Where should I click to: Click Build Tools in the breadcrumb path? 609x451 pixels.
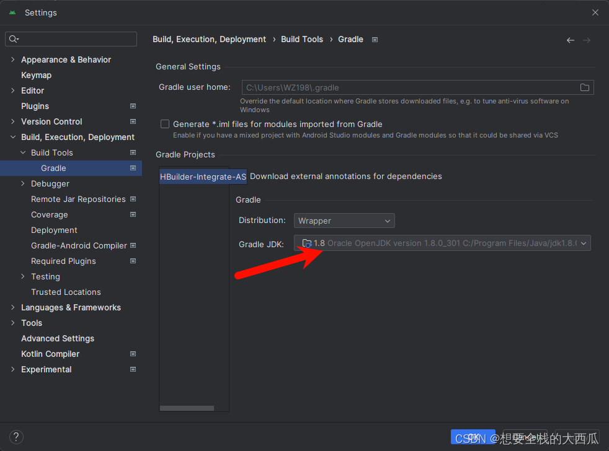301,39
